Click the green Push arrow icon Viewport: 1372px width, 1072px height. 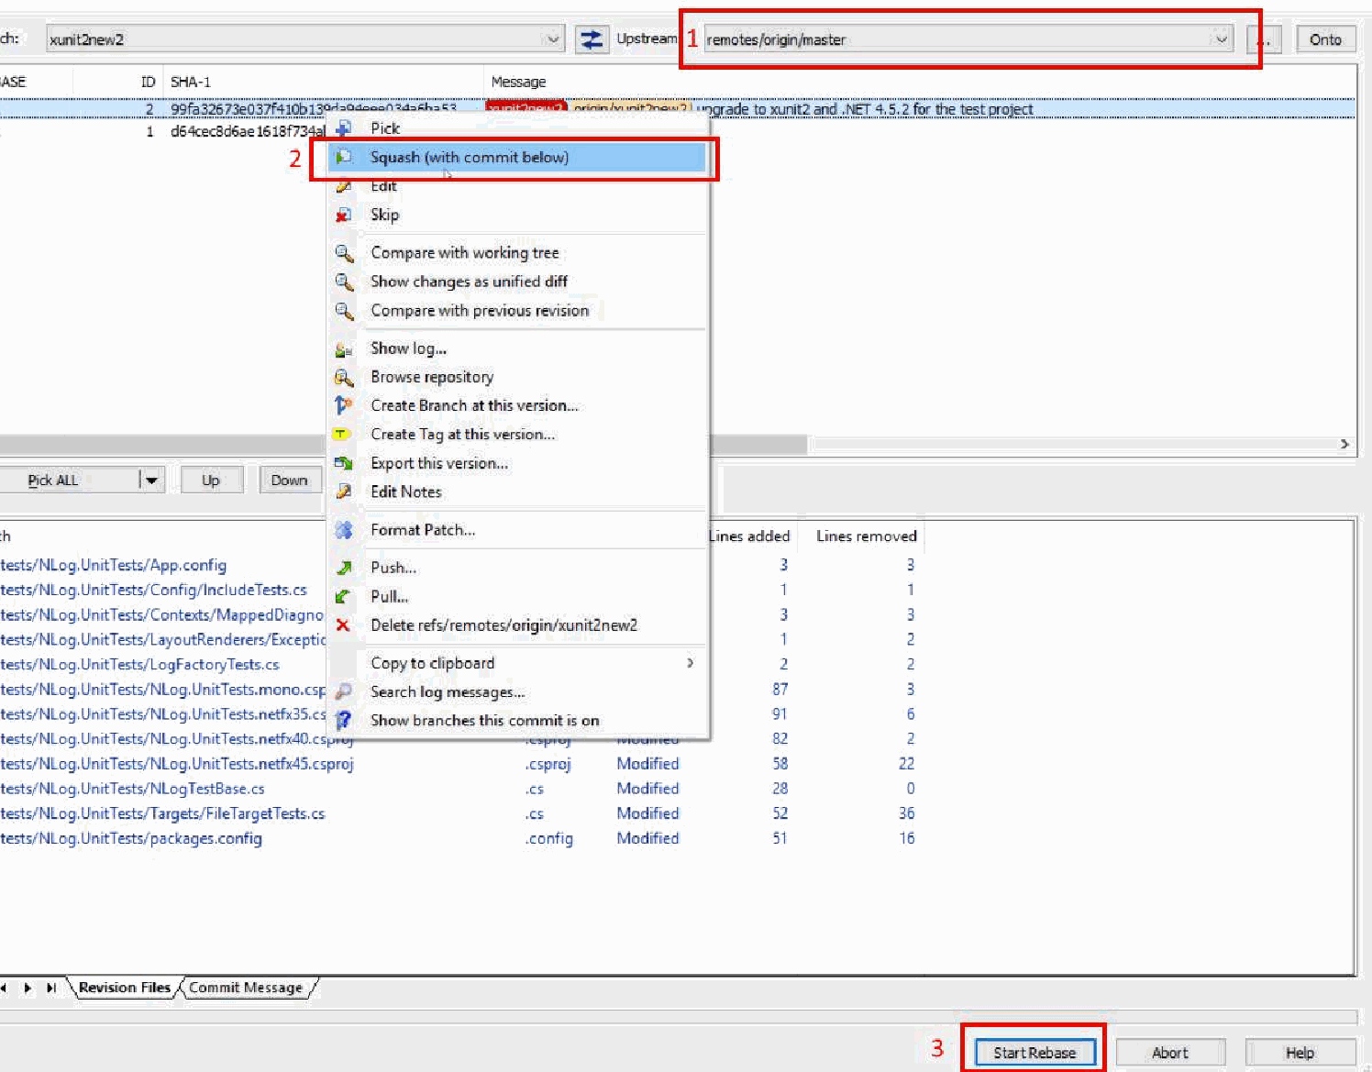pos(344,568)
